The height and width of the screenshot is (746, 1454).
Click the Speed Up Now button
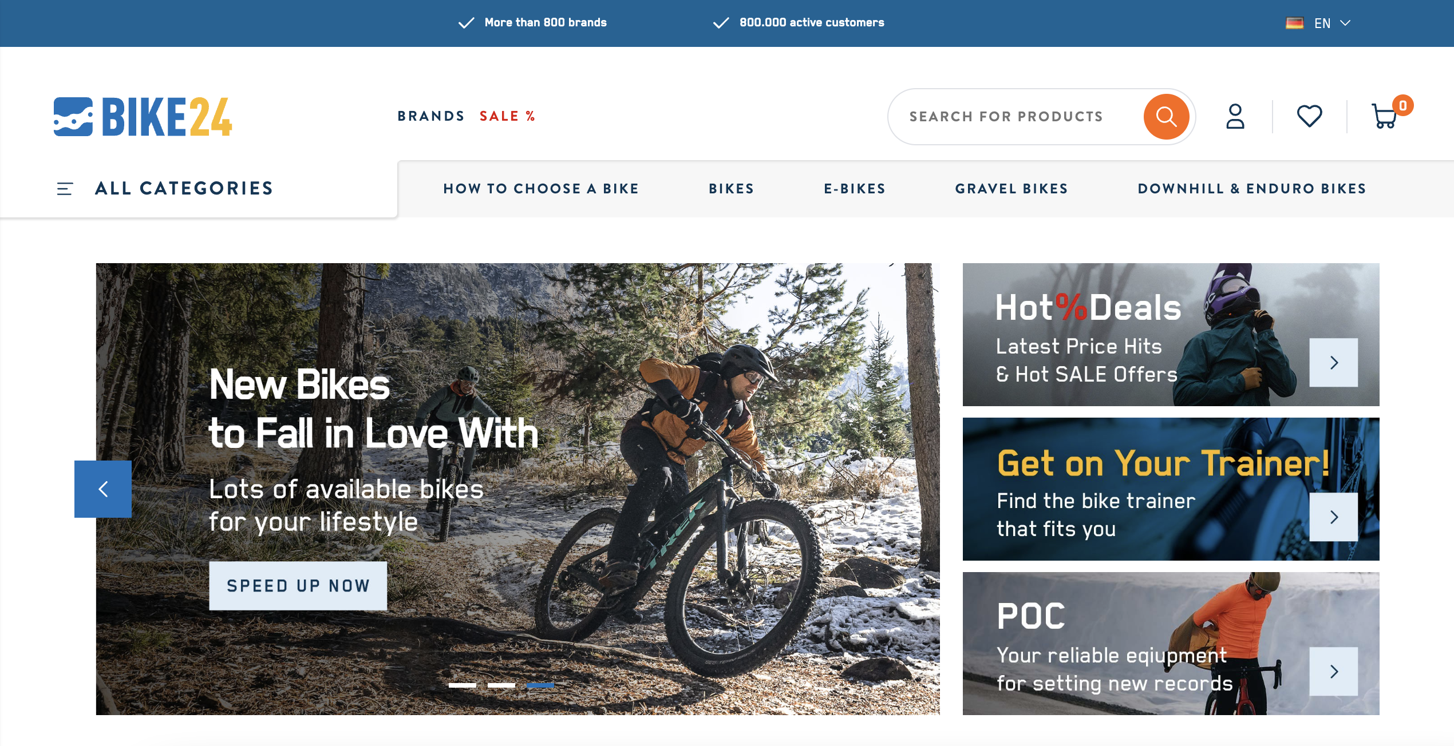click(x=298, y=586)
